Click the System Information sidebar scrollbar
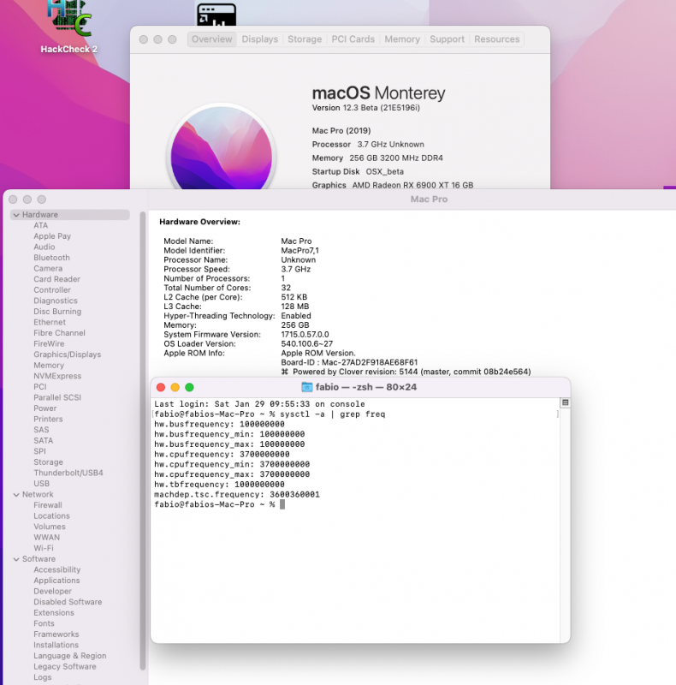Screen dimensions: 676x685 [142, 441]
